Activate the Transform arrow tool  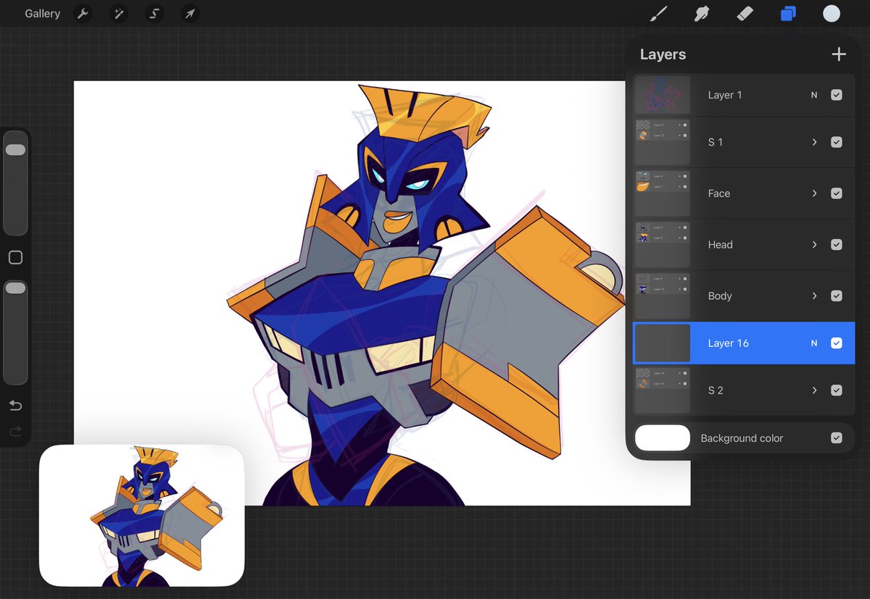coord(189,14)
